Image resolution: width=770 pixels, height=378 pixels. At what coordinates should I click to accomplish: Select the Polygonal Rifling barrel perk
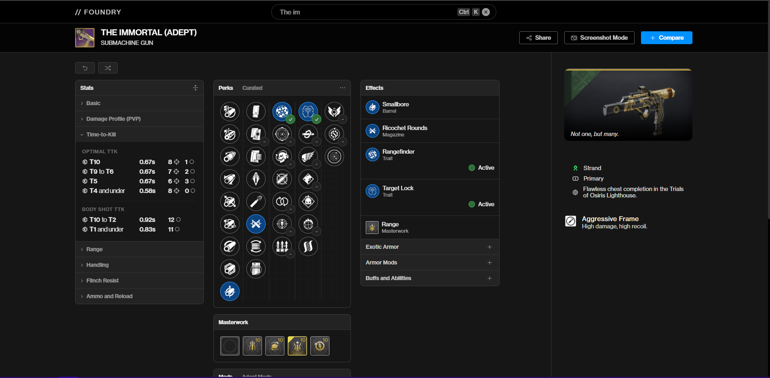(x=230, y=269)
